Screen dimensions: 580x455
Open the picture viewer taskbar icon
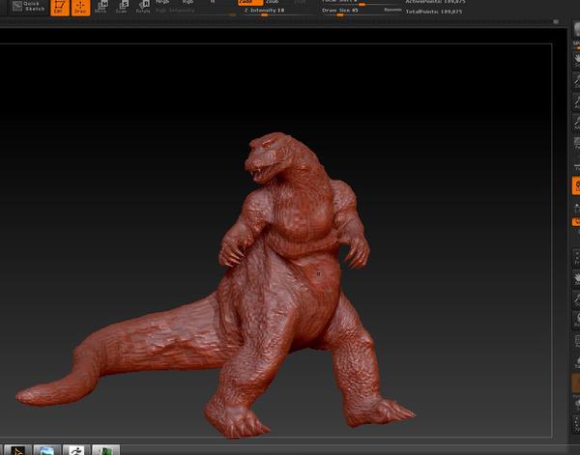pyautogui.click(x=47, y=450)
